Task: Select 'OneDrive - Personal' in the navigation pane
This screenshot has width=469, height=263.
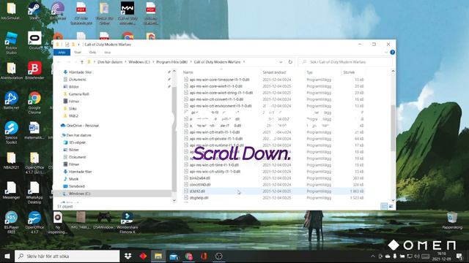Action: pyautogui.click(x=83, y=125)
